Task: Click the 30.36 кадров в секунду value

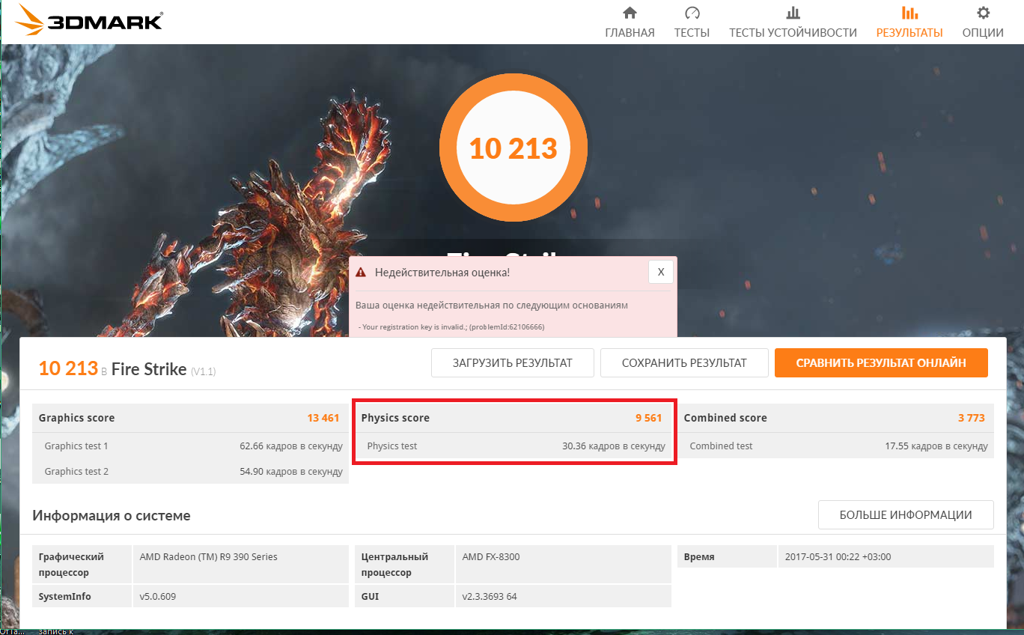Action: pos(614,446)
